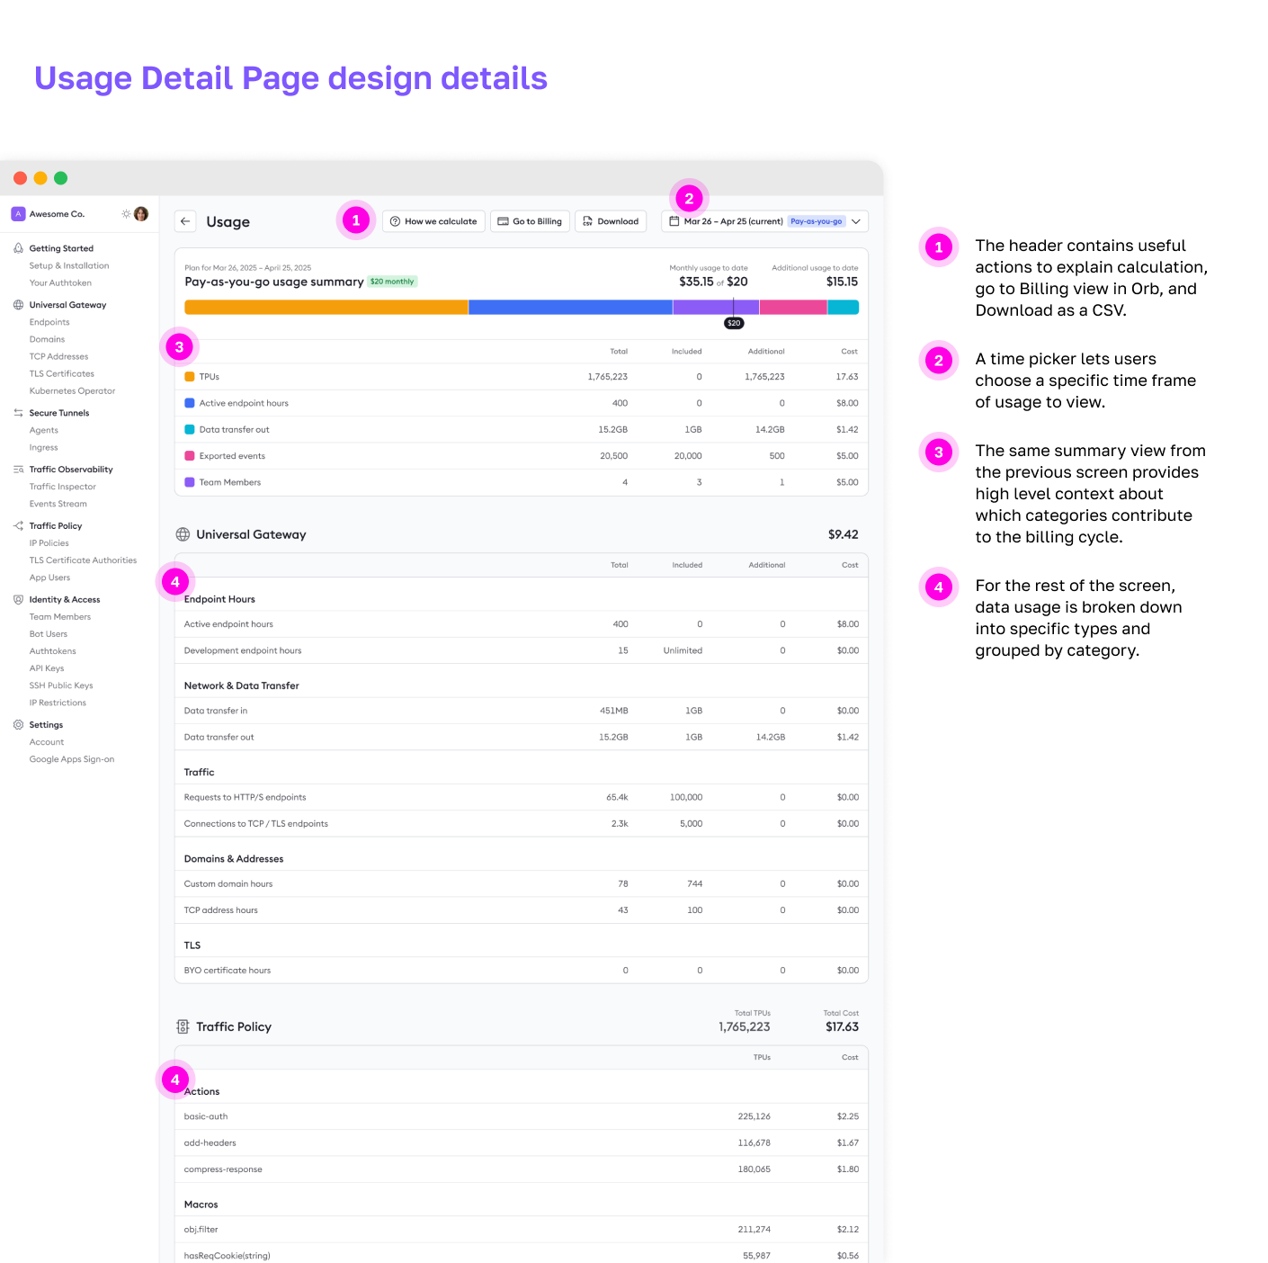Click the back arrow next to Usage
Image resolution: width=1268 pixels, height=1263 pixels.
click(x=185, y=221)
